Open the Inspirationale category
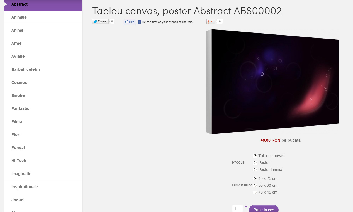 pos(43,187)
